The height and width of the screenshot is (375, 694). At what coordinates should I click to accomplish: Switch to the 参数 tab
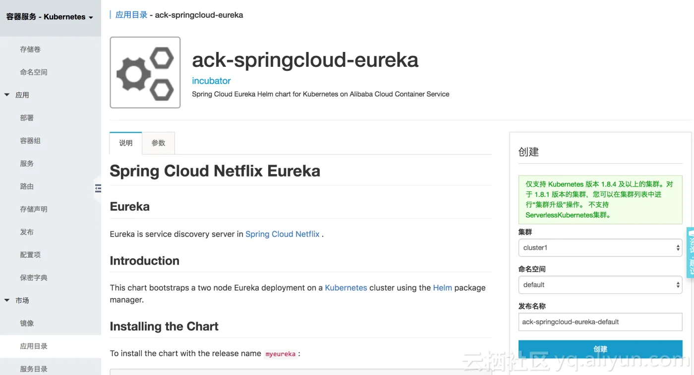158,143
